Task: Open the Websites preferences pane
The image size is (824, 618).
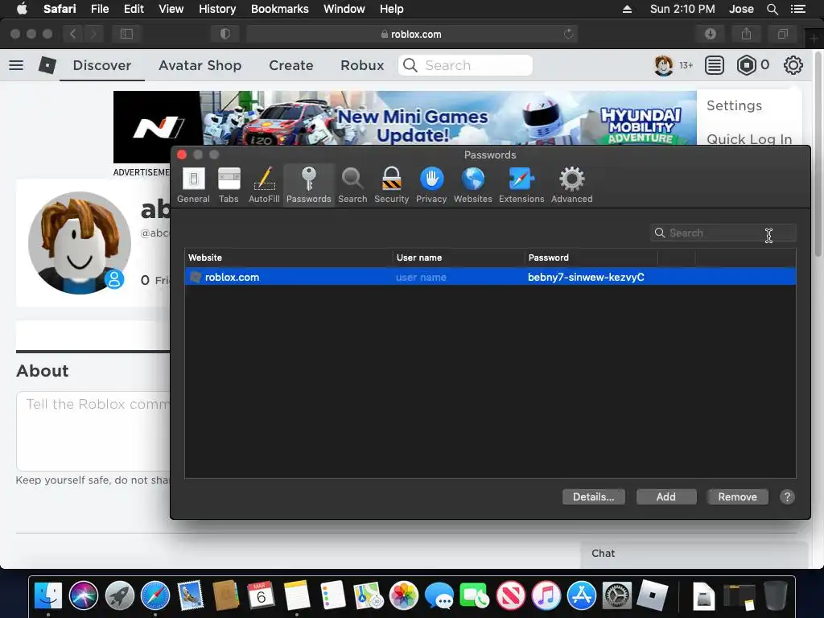Action: (473, 185)
